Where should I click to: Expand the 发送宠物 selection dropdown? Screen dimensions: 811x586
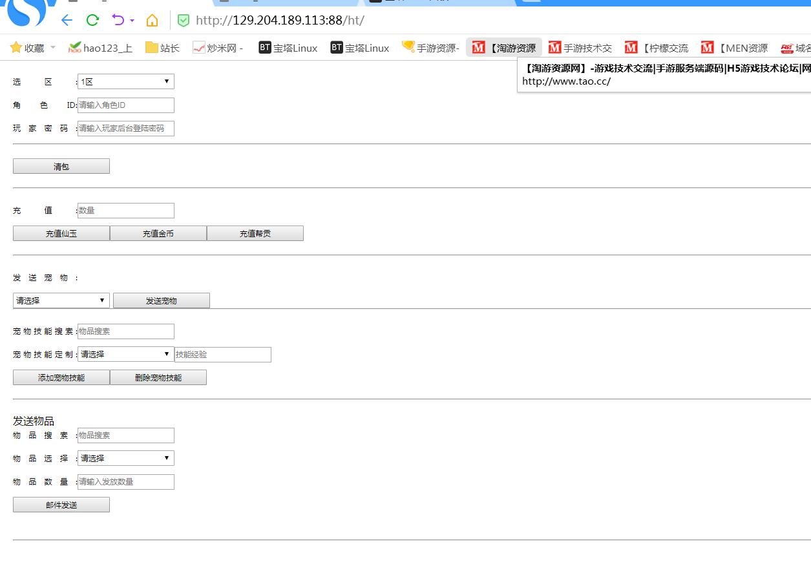pyautogui.click(x=61, y=300)
